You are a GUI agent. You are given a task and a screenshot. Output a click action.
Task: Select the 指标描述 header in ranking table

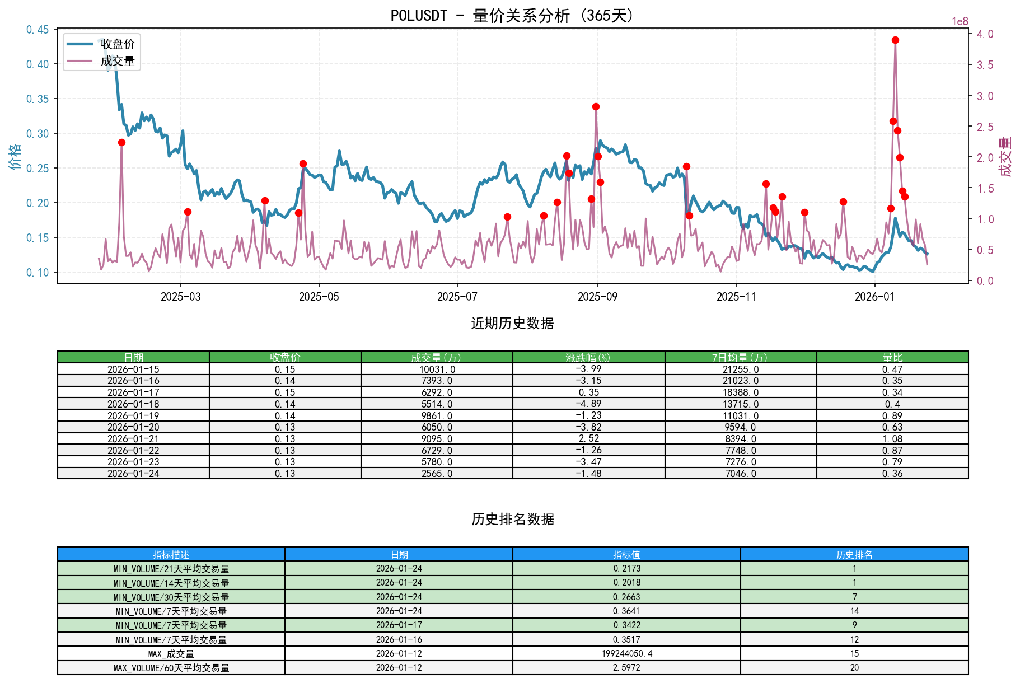tap(171, 555)
